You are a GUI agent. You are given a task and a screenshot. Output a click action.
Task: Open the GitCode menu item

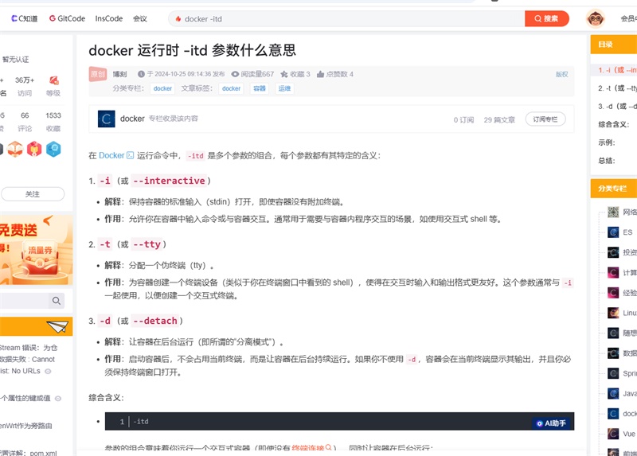pyautogui.click(x=67, y=18)
